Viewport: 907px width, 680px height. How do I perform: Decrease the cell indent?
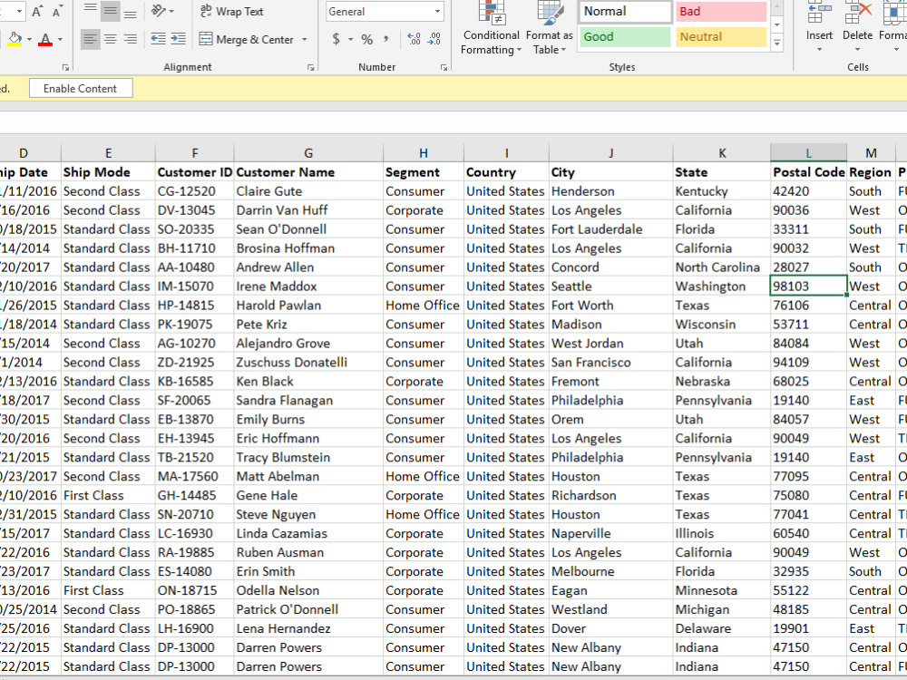158,39
